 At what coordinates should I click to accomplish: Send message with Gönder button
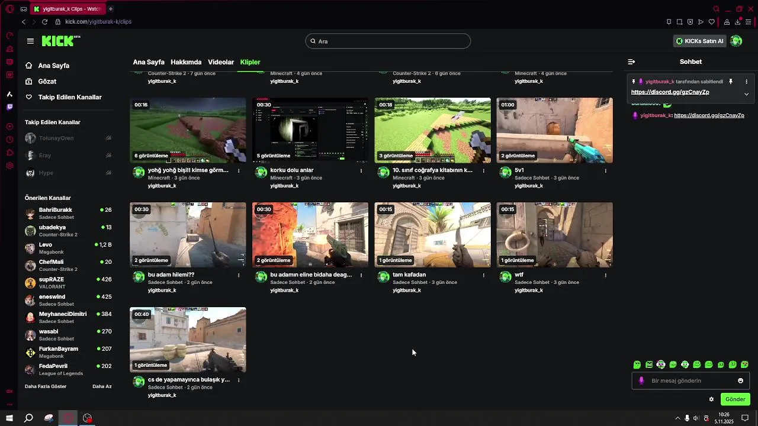coord(735,399)
